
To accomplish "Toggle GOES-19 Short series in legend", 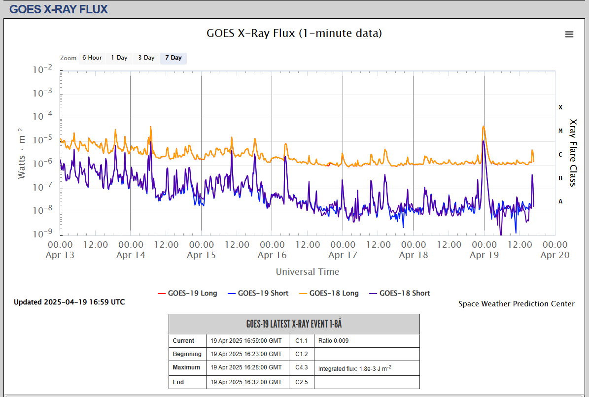I will [x=258, y=293].
